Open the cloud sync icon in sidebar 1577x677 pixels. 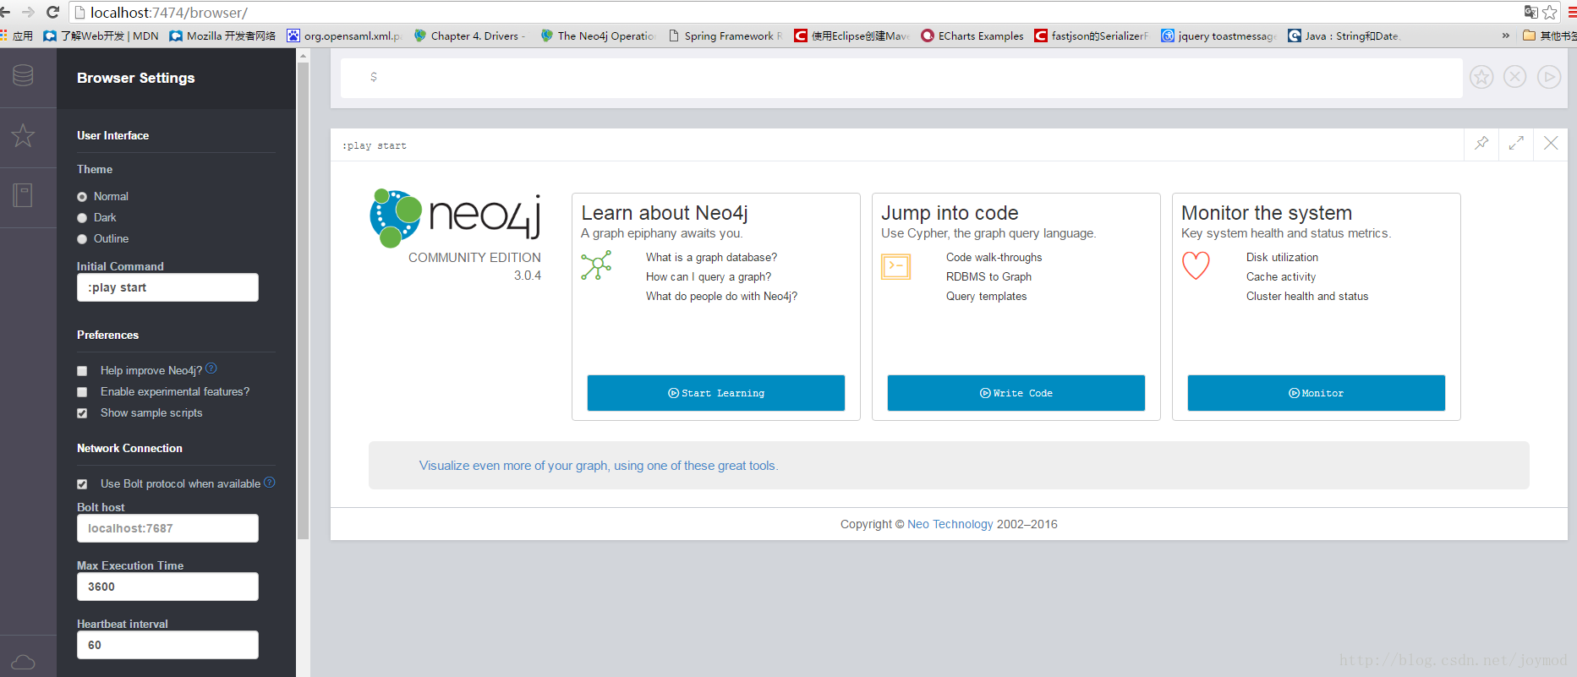point(24,662)
